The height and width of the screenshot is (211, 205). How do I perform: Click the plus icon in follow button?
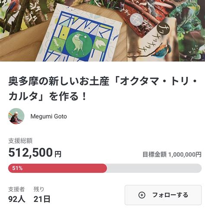point(142,195)
